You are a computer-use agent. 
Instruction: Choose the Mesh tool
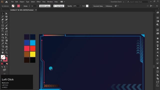pyautogui.click(x=2, y=40)
